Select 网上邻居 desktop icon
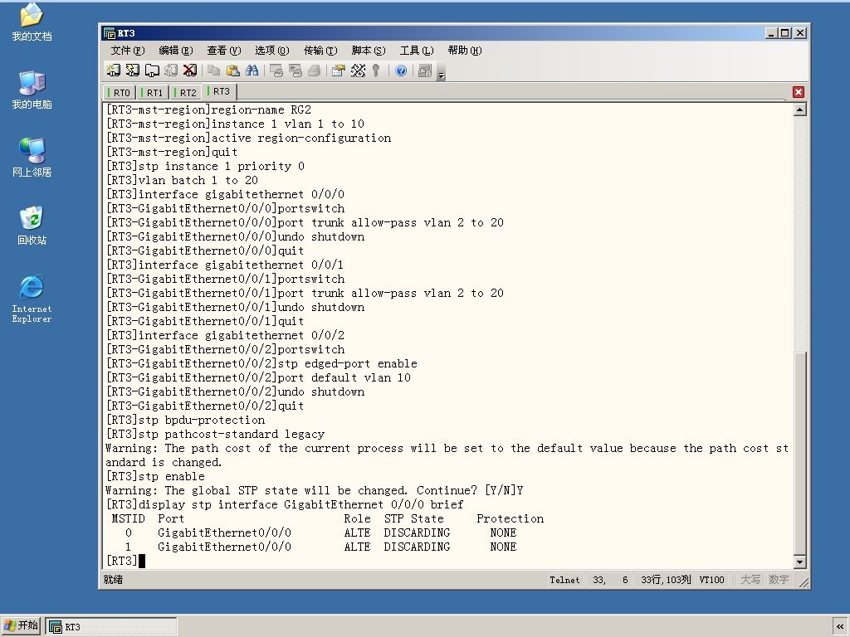The height and width of the screenshot is (637, 850). [x=32, y=158]
